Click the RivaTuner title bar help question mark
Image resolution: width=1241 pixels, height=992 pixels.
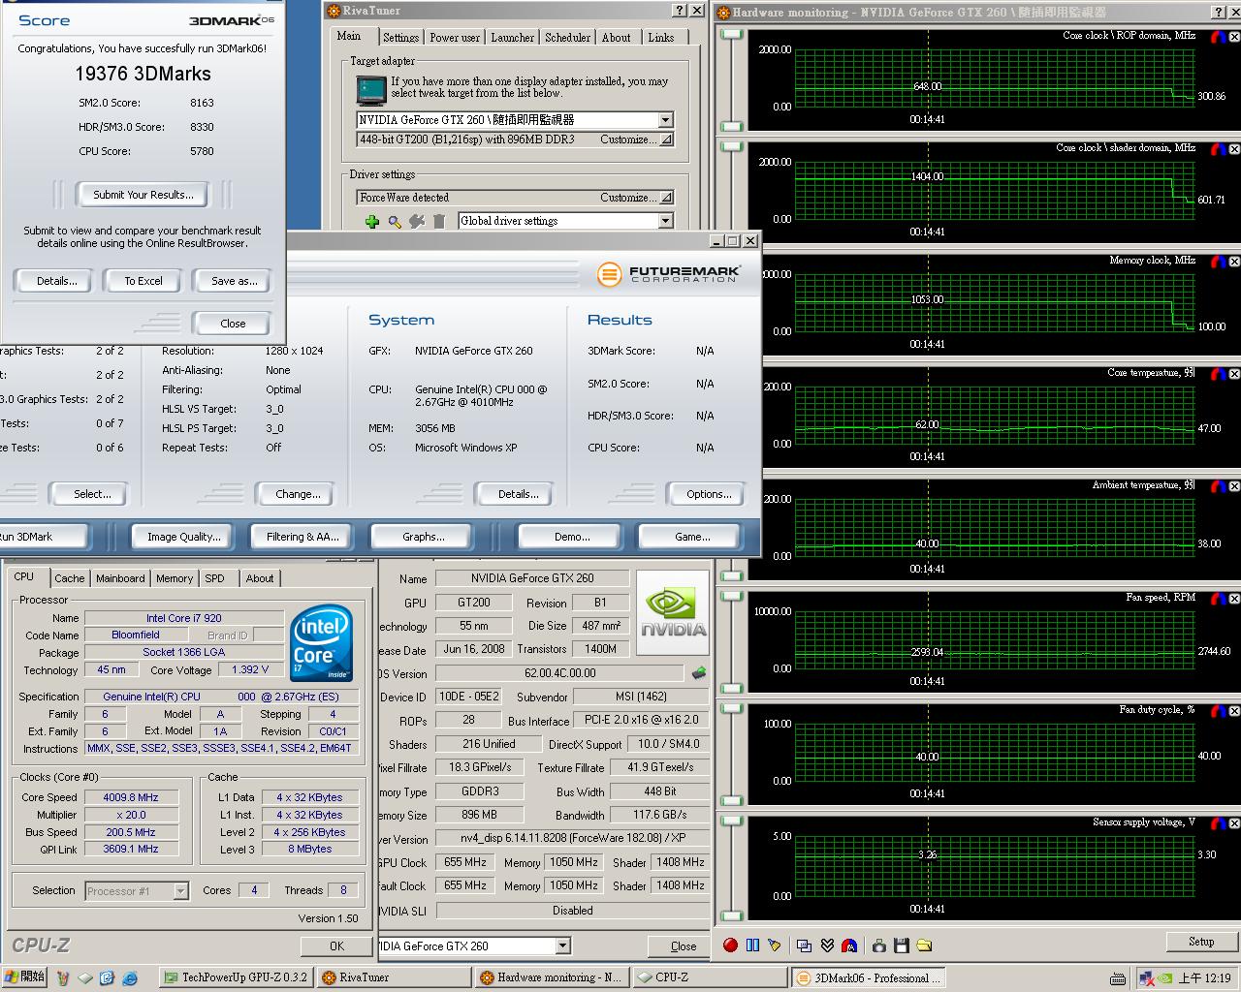pos(680,11)
